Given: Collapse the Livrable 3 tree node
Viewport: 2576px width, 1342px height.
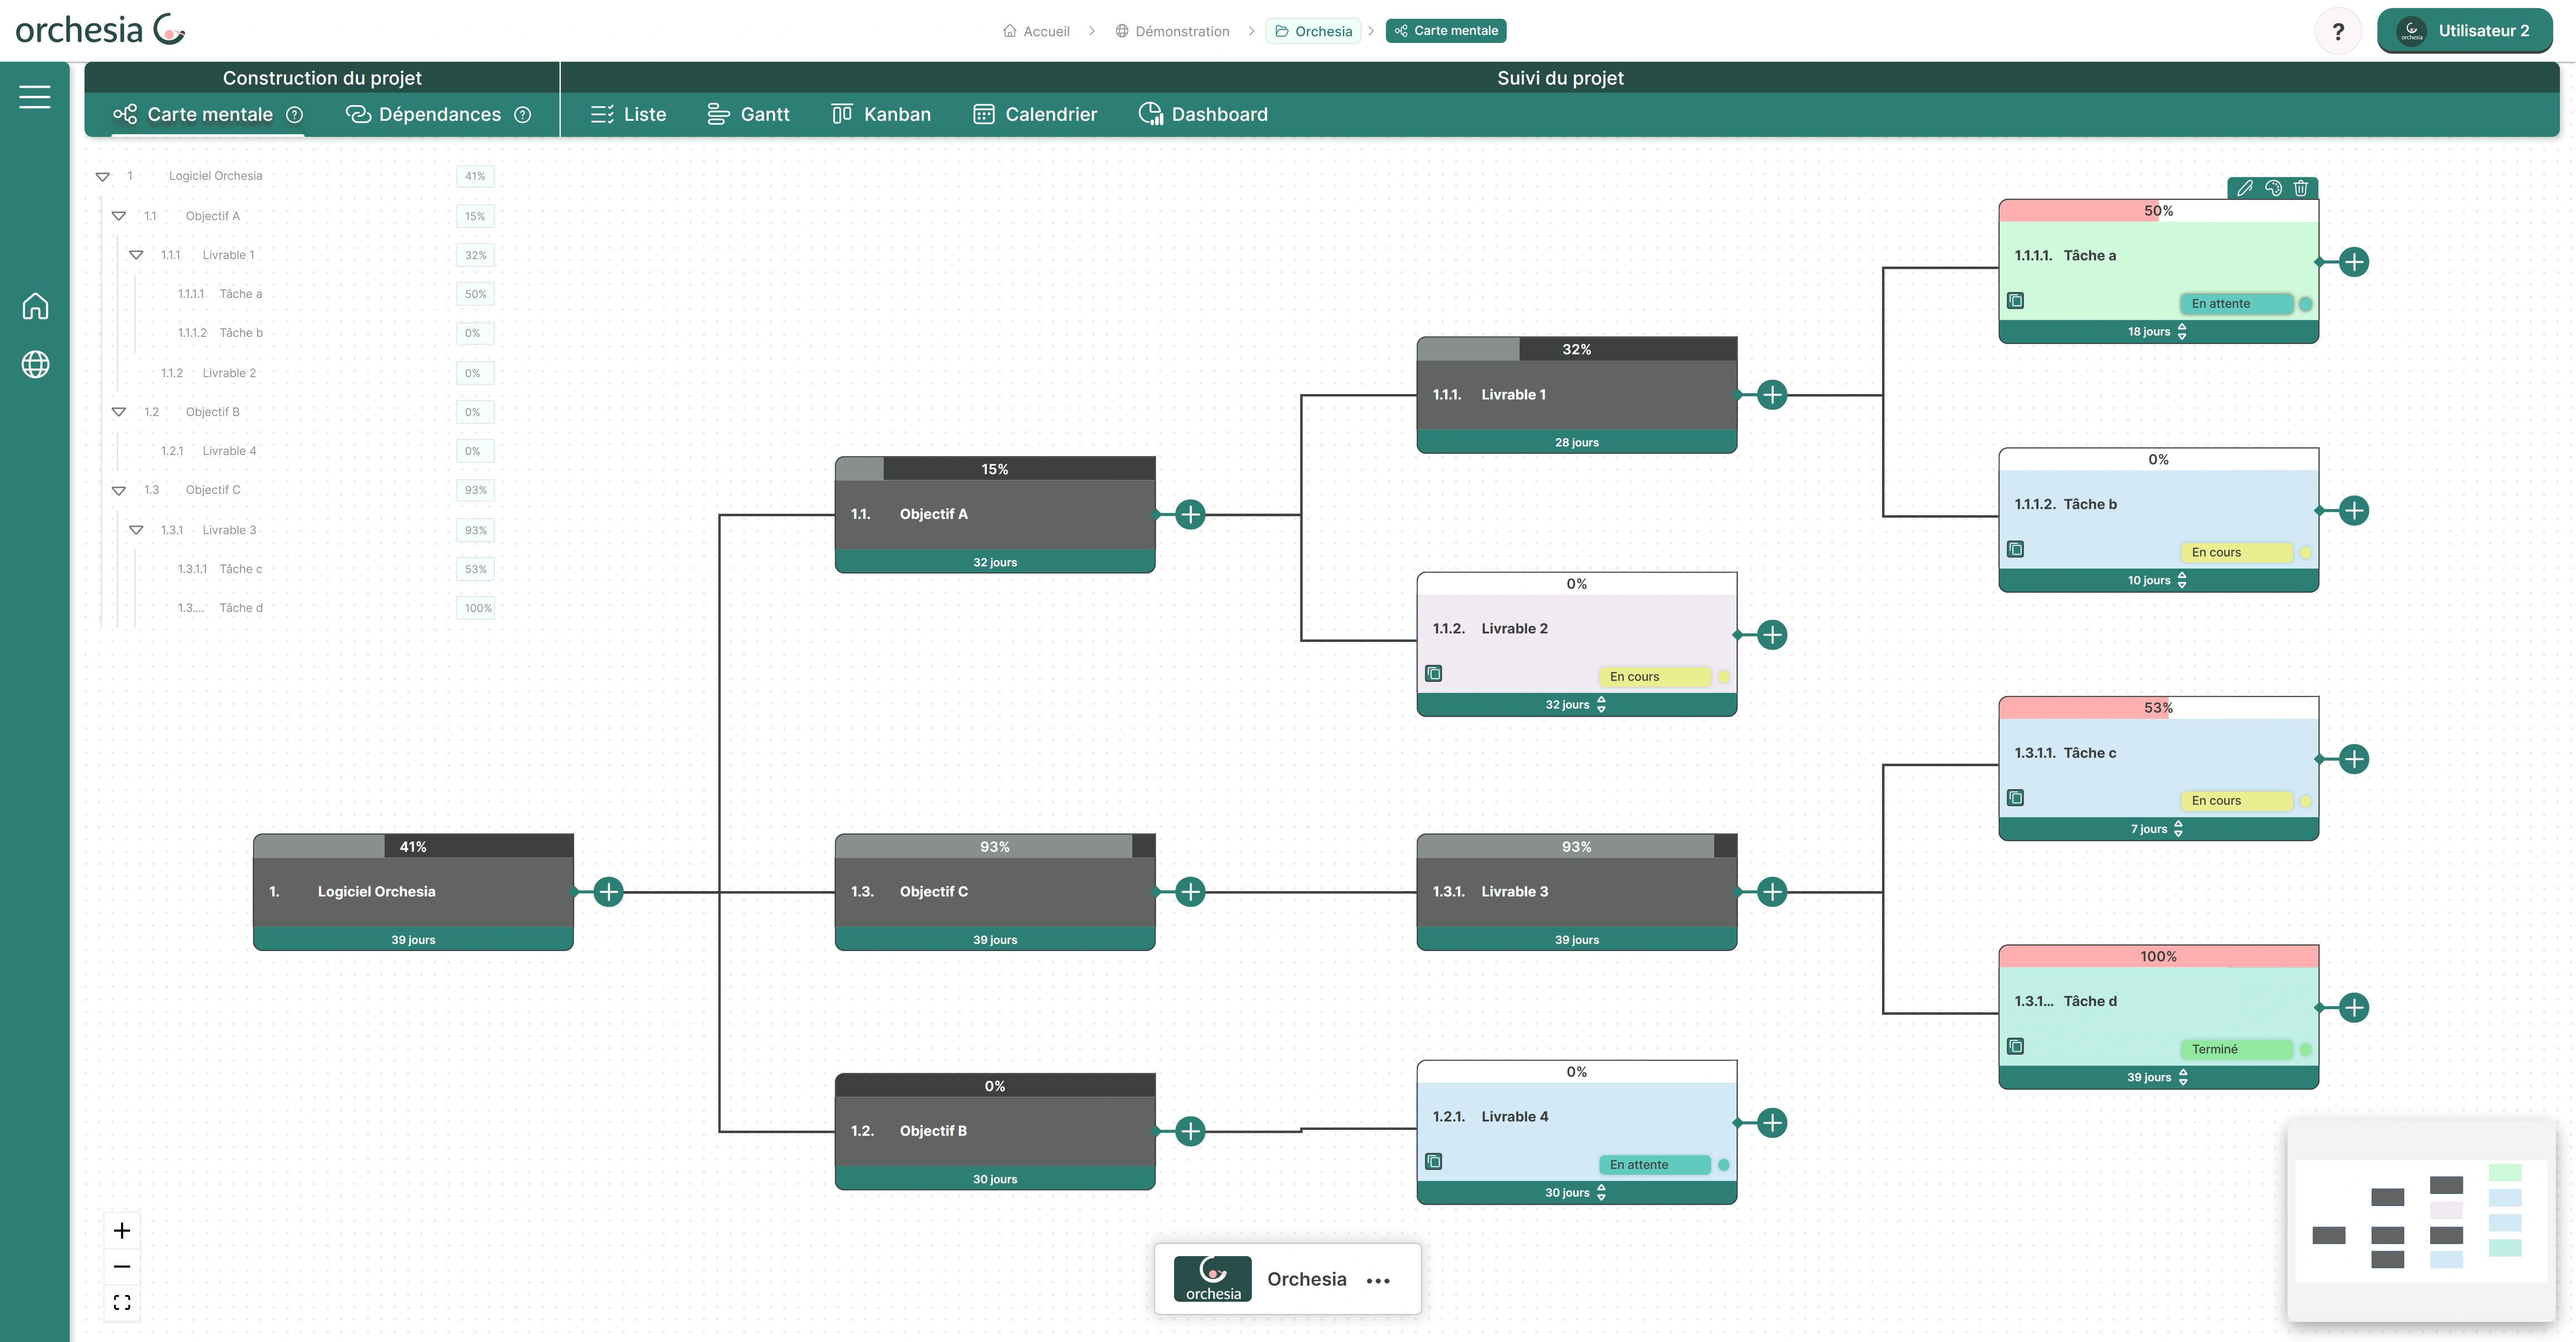Looking at the screenshot, I should tap(136, 530).
